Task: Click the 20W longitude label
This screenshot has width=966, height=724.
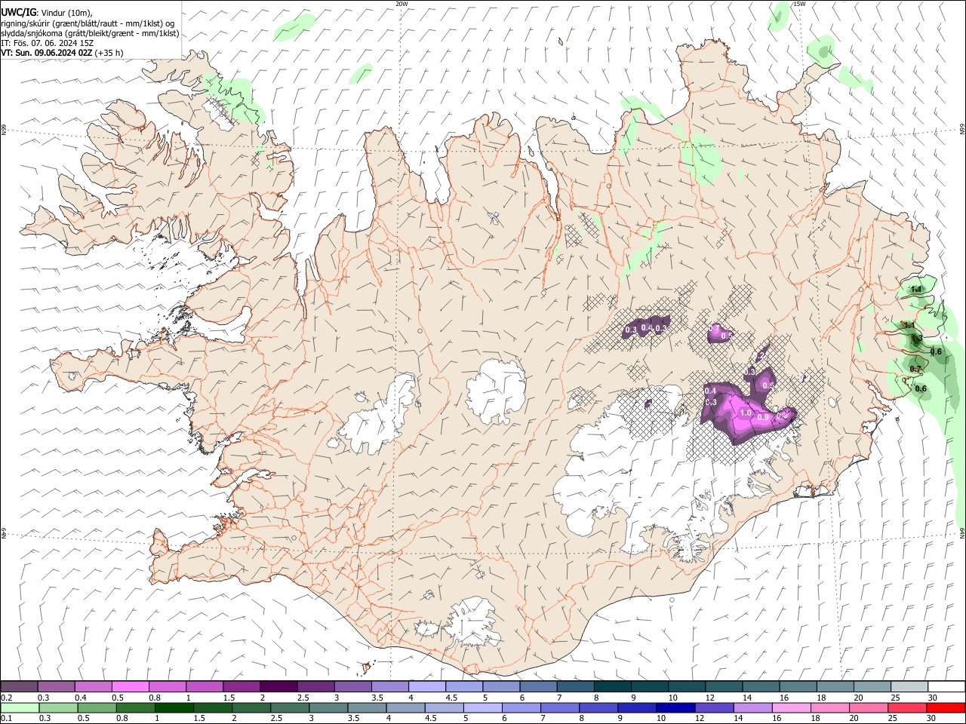Action: [401, 4]
